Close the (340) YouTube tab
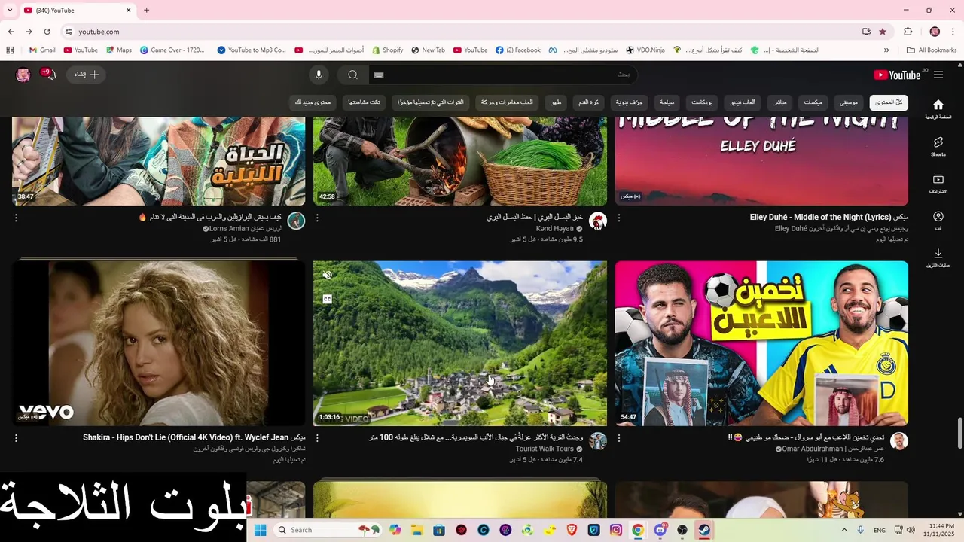 pos(128,10)
